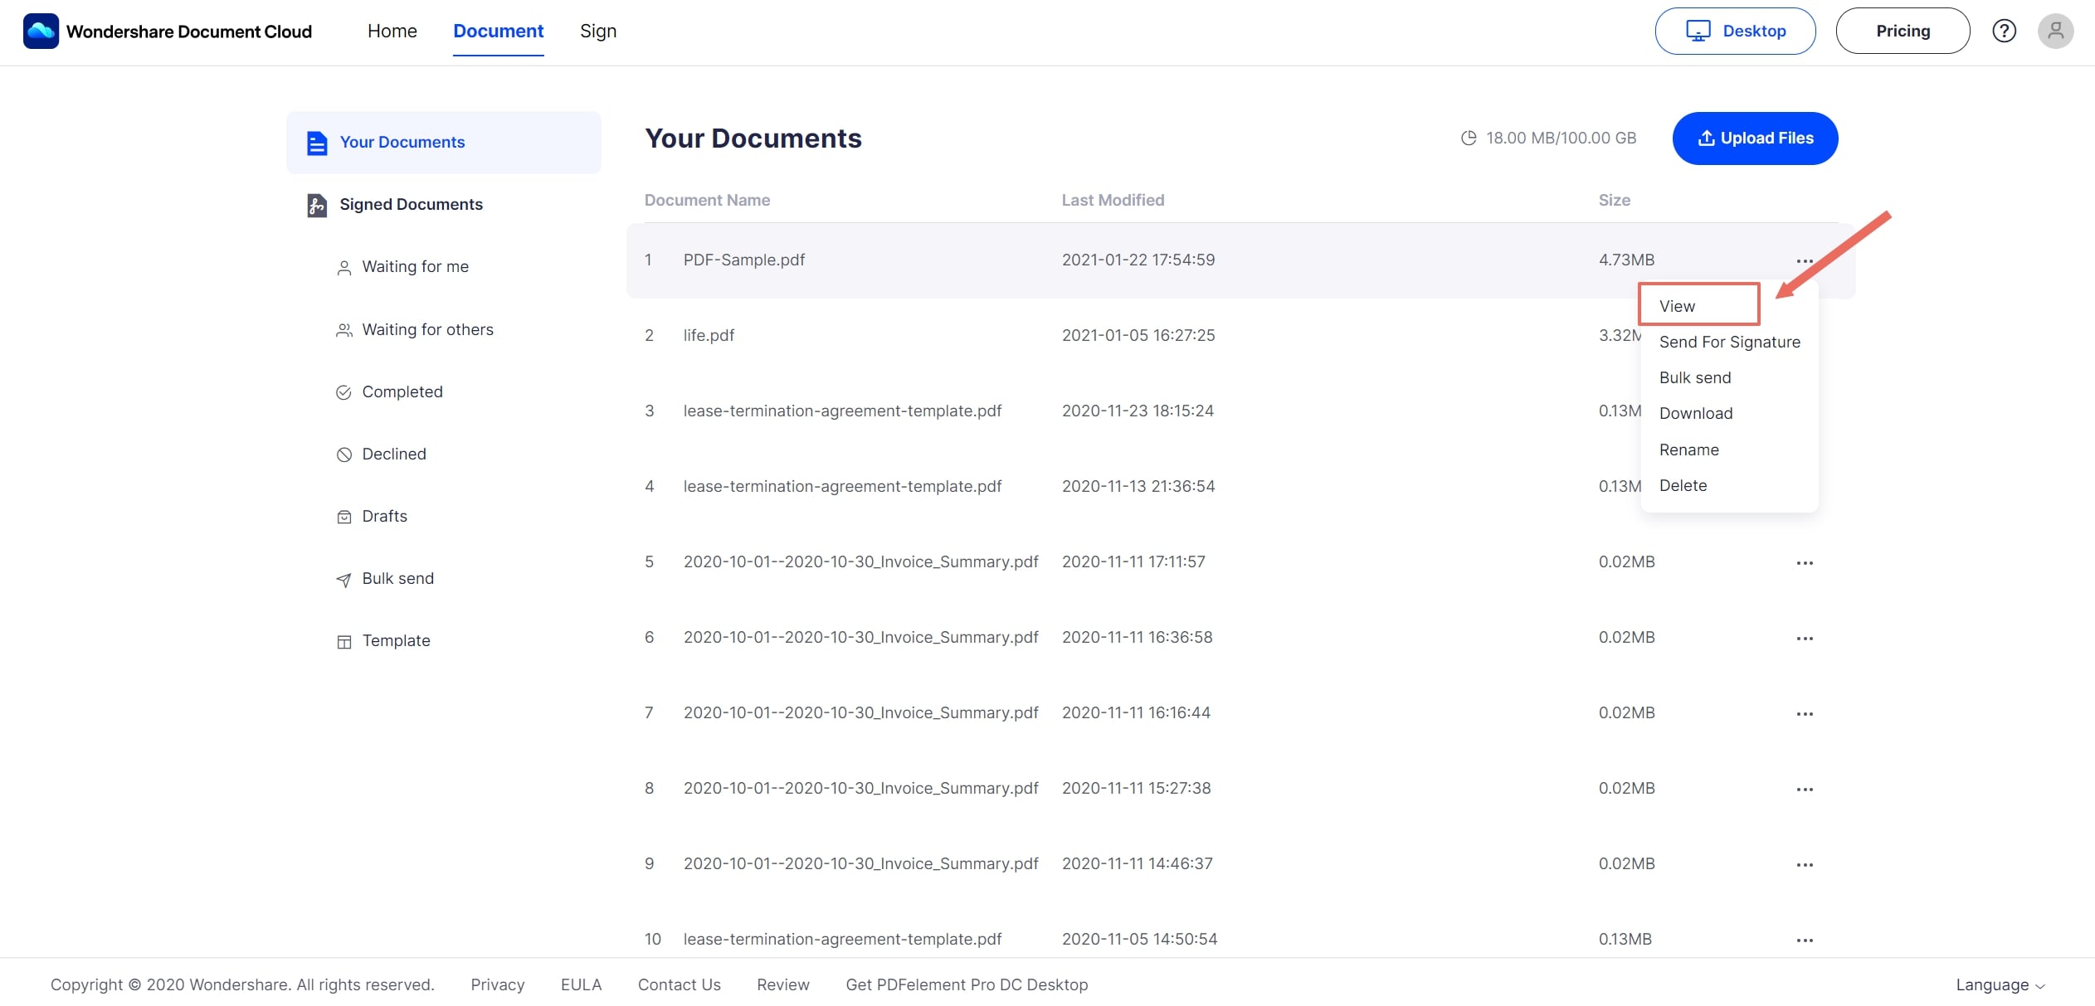
Task: Click the help question mark icon
Action: tap(2004, 32)
